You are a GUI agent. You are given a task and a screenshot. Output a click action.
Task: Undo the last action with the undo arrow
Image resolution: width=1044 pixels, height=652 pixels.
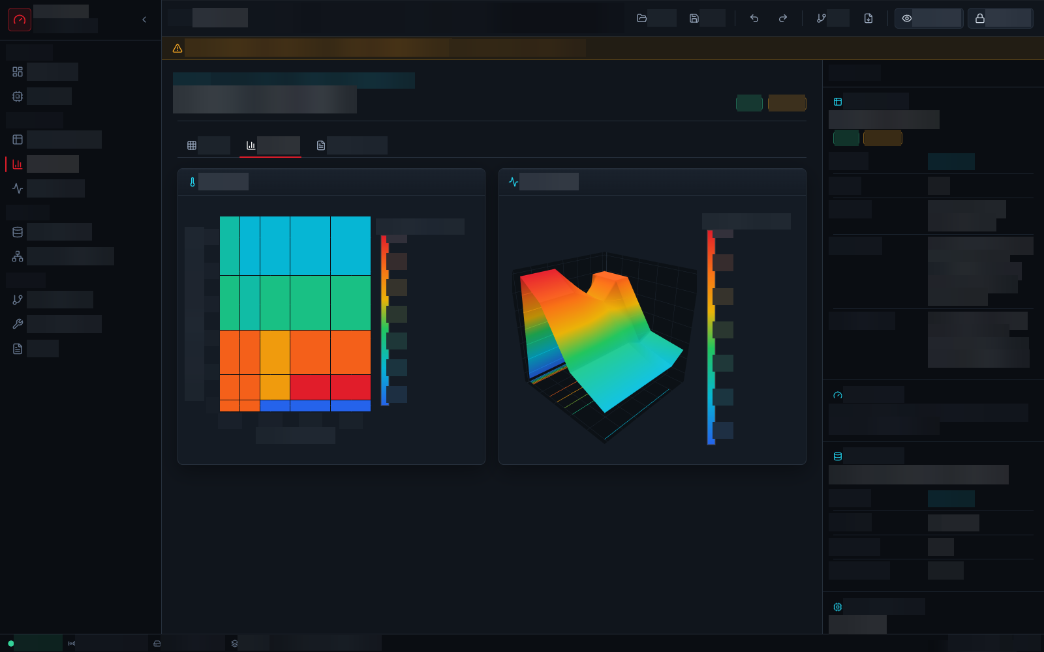[x=754, y=18]
